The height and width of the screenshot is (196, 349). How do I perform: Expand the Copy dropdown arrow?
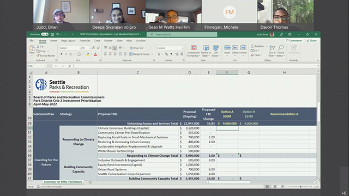(48, 51)
